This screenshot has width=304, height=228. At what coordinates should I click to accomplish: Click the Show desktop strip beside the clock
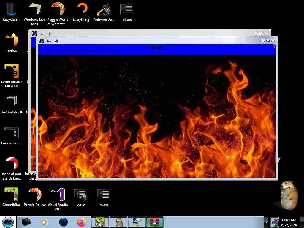301,222
